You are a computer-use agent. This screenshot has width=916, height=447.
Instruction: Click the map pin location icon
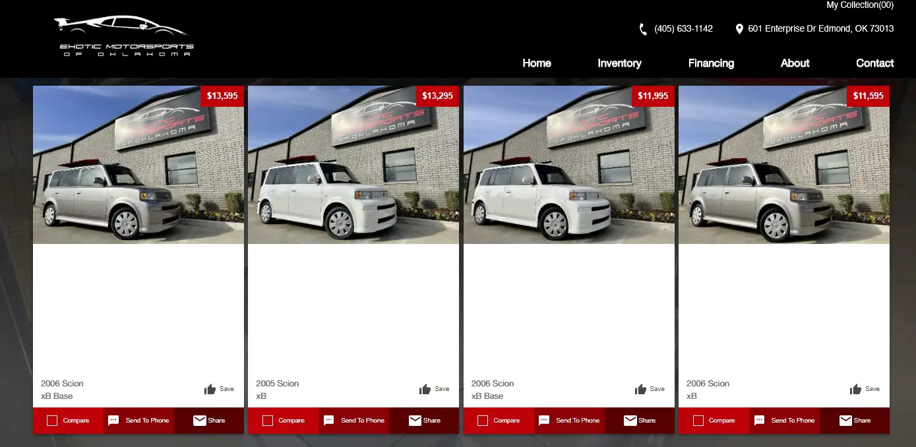coord(739,29)
